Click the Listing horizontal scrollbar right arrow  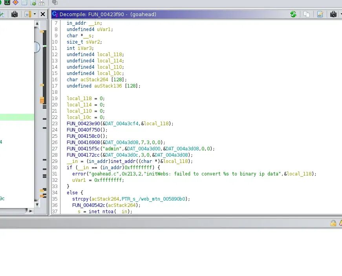31,211
